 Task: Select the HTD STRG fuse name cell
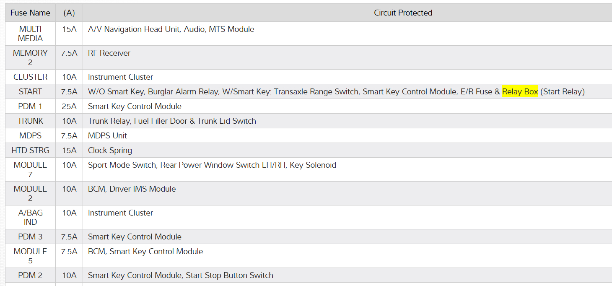point(30,151)
